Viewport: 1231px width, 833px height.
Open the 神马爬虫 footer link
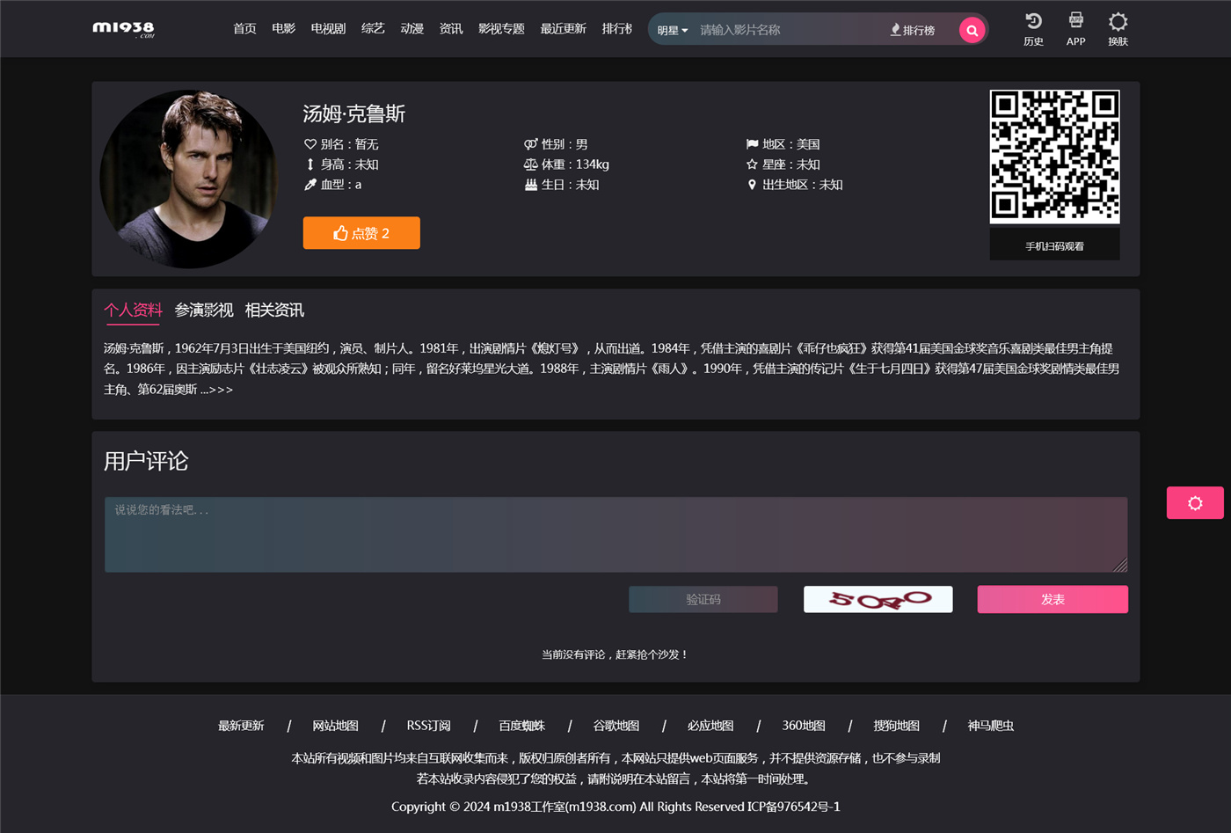[990, 726]
